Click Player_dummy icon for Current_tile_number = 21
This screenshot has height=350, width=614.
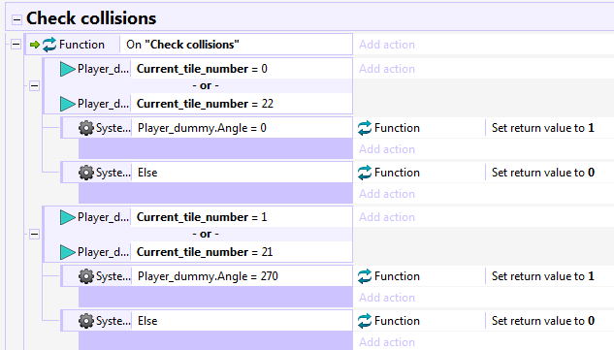point(67,252)
